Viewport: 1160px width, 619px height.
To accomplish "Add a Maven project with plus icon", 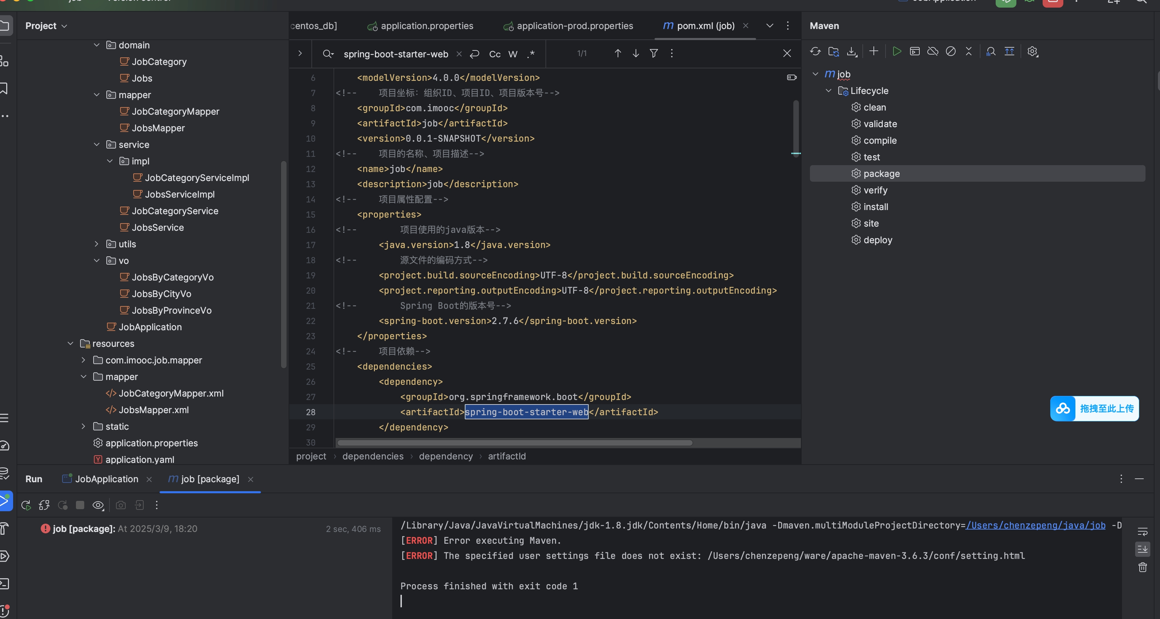I will [873, 51].
